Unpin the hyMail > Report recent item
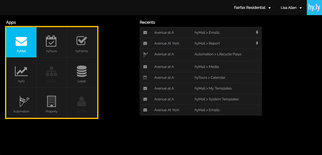Viewport: 322px width, 155px height. pos(257,43)
